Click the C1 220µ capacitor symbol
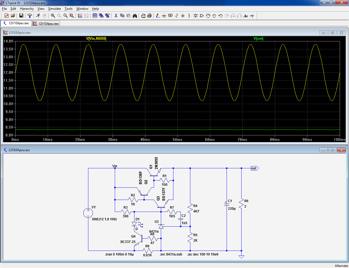 227,205
